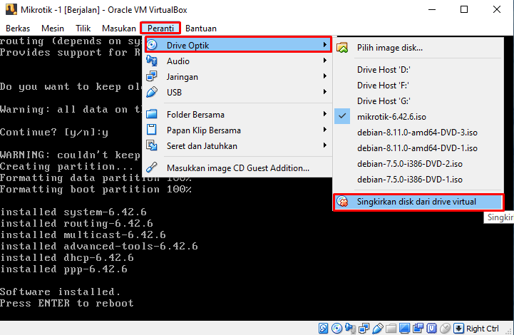Screen dimensions: 514x335
Task: Click the network status bar icon
Action: tap(364, 328)
